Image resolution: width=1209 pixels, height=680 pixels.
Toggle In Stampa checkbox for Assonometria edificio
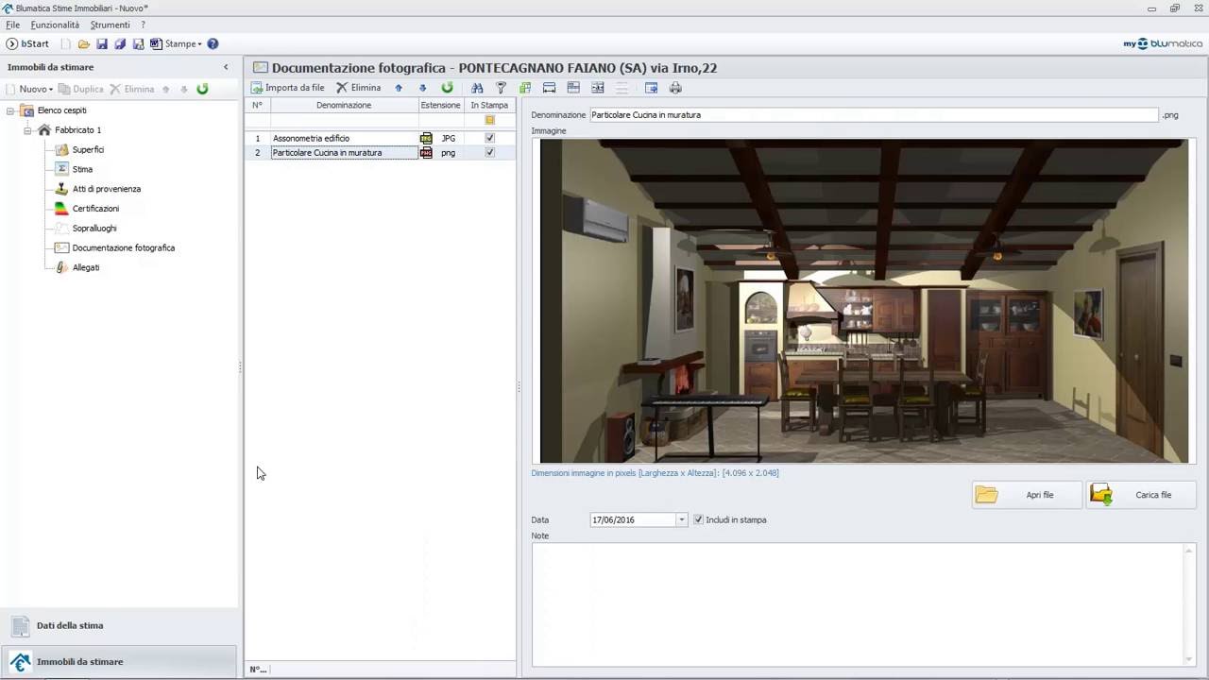coord(489,138)
